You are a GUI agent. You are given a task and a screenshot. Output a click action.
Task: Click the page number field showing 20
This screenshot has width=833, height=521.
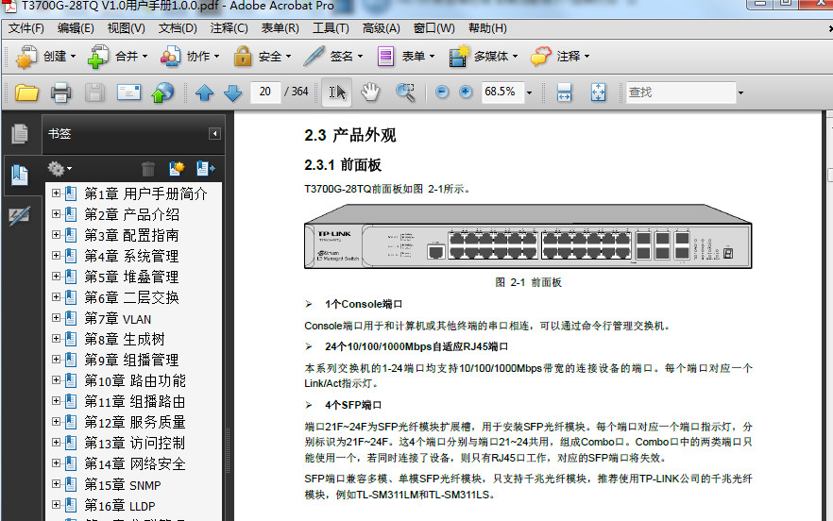tap(265, 92)
